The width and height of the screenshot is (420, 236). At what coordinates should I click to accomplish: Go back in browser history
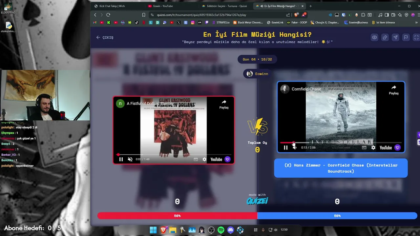click(x=95, y=15)
